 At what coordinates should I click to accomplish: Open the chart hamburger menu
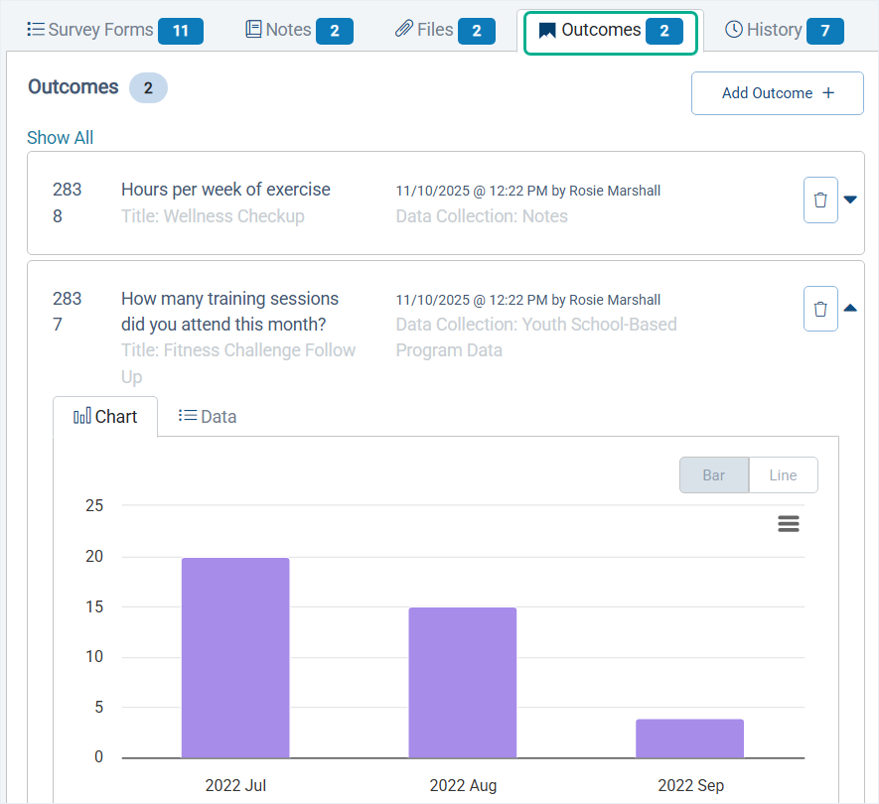tap(788, 523)
